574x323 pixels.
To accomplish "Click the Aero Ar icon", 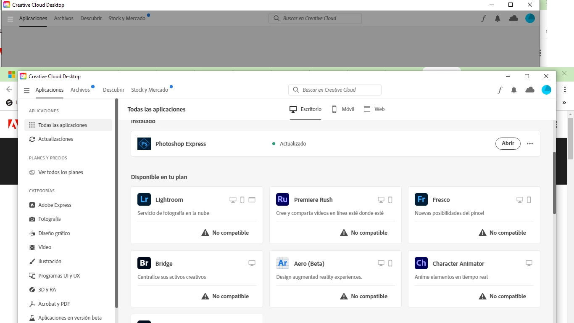I will (x=283, y=263).
